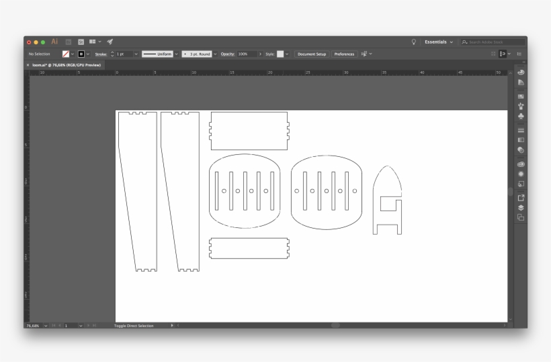551x362 pixels.
Task: Open Adobe Stock (St) icon
Action: pos(81,42)
